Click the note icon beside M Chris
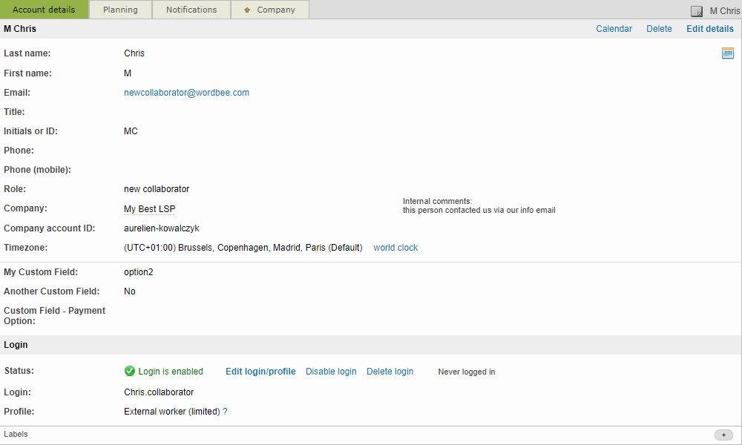Viewport: 742px width, 445px height. coord(697,11)
